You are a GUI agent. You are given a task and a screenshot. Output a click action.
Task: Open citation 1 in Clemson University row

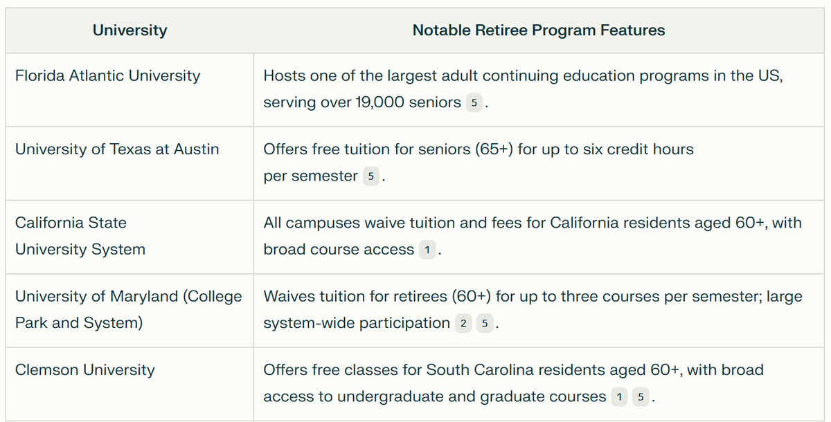tap(618, 397)
